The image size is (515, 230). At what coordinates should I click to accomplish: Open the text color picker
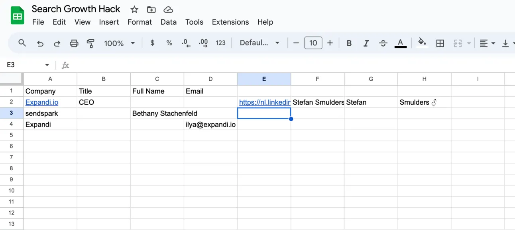coord(401,43)
